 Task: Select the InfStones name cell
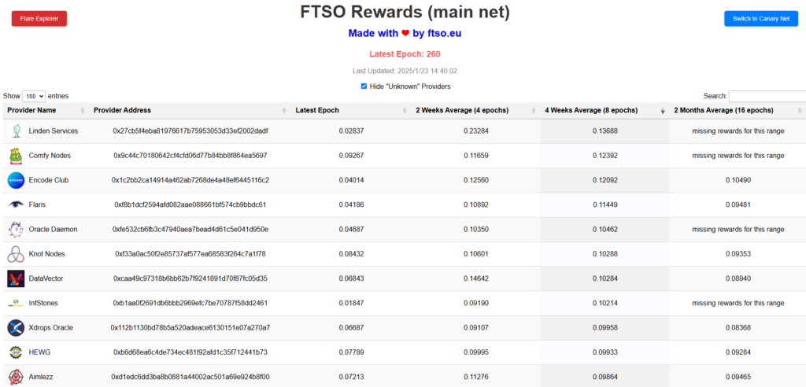[43, 303]
